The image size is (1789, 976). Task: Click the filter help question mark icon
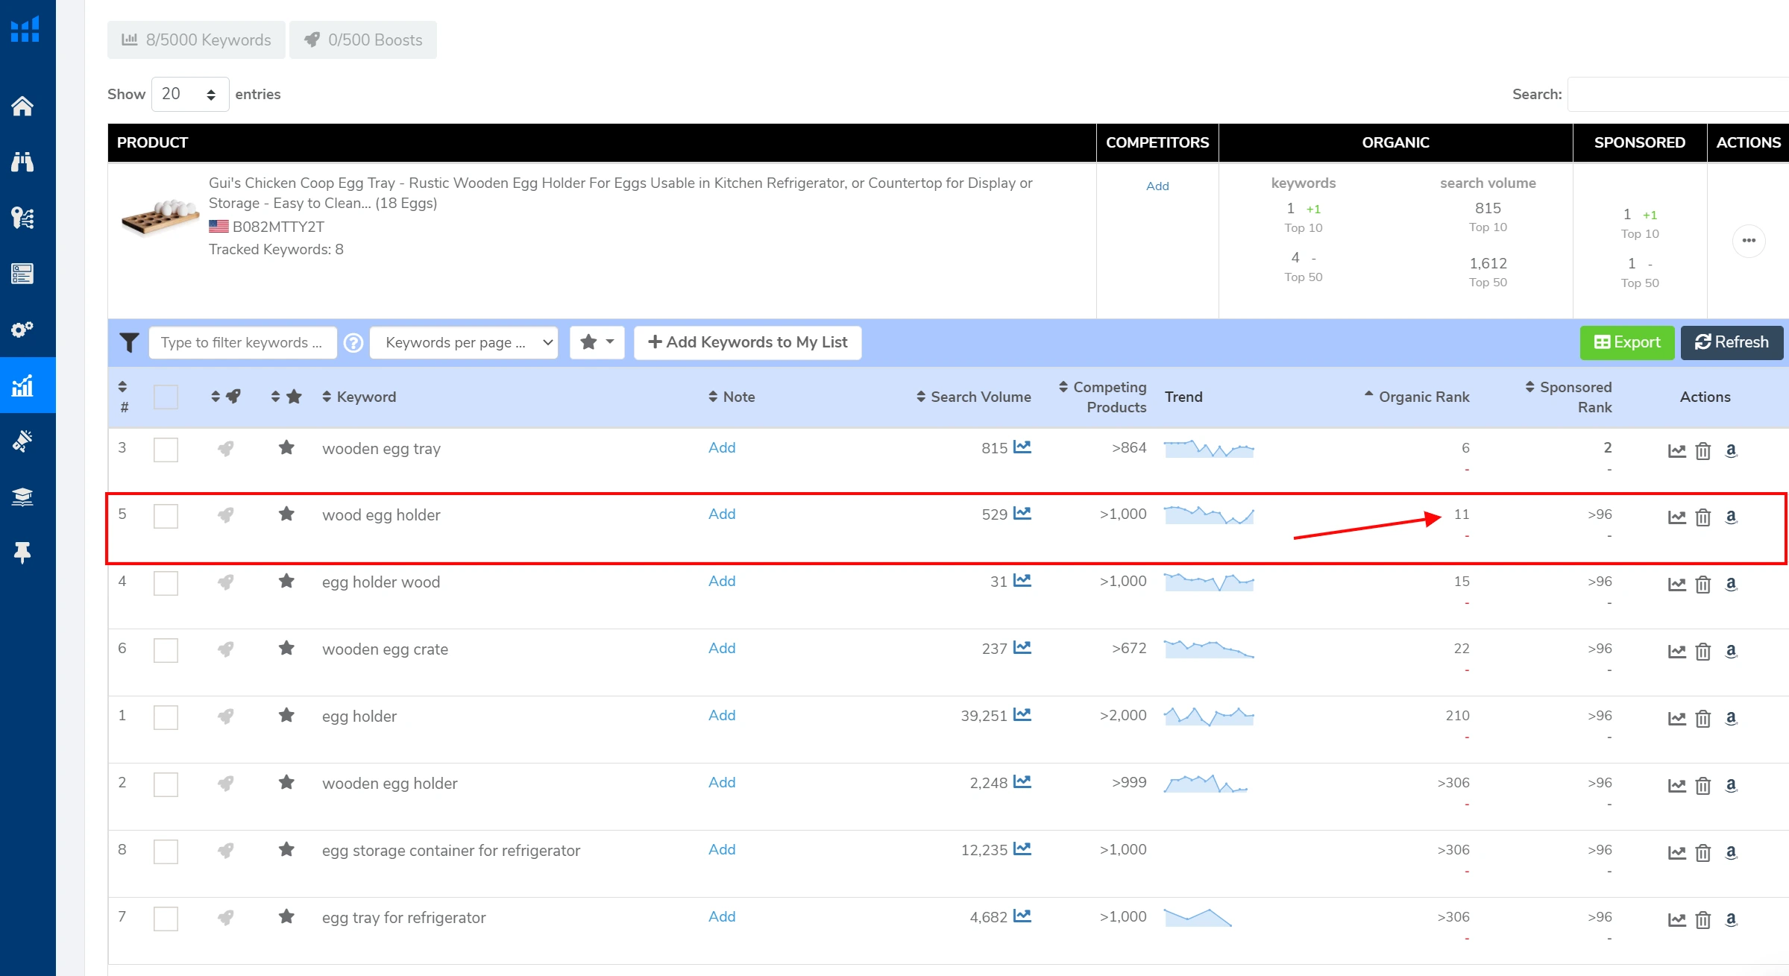click(353, 343)
